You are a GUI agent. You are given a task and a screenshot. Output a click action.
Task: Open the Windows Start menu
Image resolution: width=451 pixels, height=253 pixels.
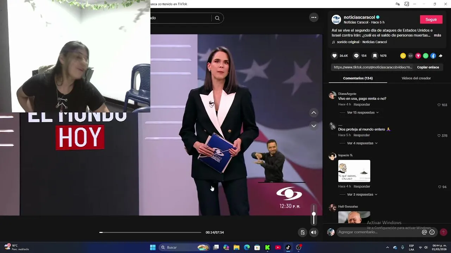click(x=153, y=247)
